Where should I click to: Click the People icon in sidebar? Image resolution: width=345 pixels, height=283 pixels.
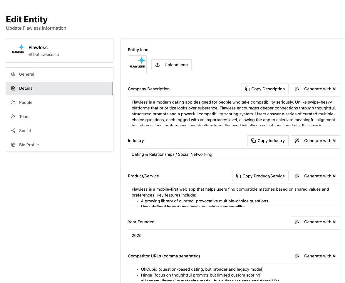click(13, 102)
